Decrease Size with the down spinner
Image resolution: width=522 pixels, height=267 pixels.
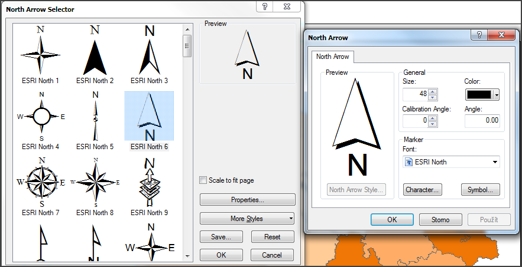tap(433, 97)
